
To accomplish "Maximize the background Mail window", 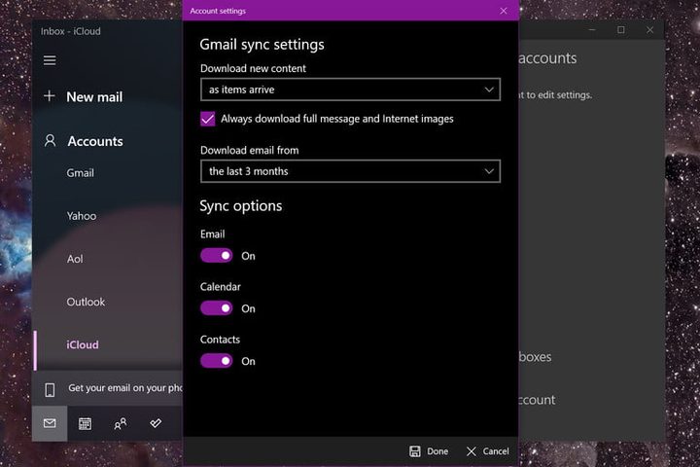I will click(621, 30).
